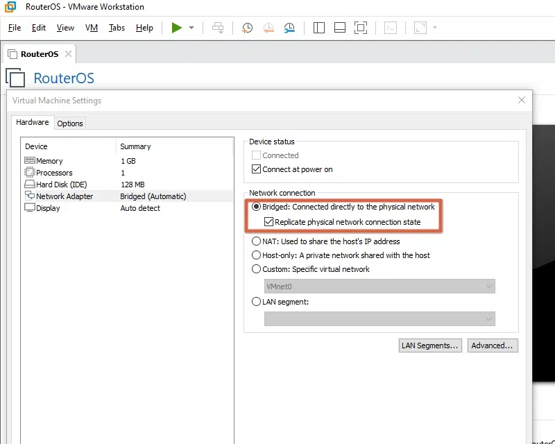Viewport: 555px width, 444px height.
Task: Open the VM menu
Action: (x=91, y=28)
